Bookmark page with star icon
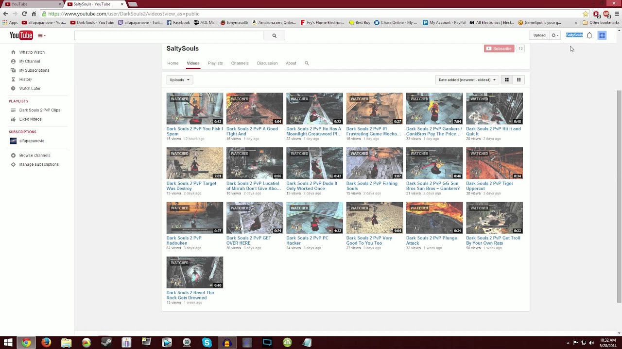Viewport: 622px width, 349px height. (x=586, y=14)
